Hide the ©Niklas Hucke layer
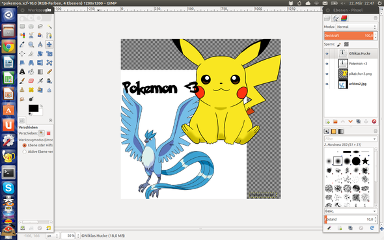 coord(327,53)
